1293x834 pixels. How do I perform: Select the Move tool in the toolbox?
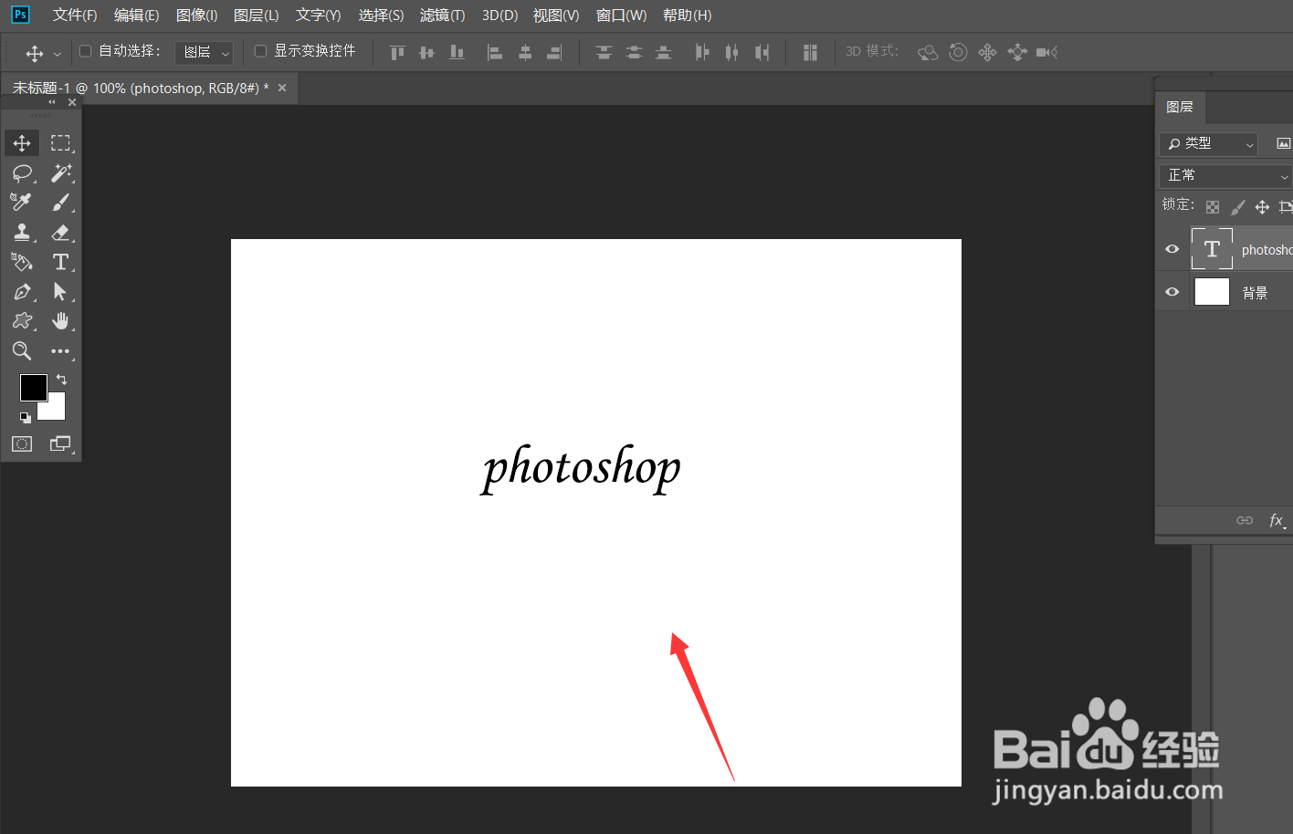point(22,143)
